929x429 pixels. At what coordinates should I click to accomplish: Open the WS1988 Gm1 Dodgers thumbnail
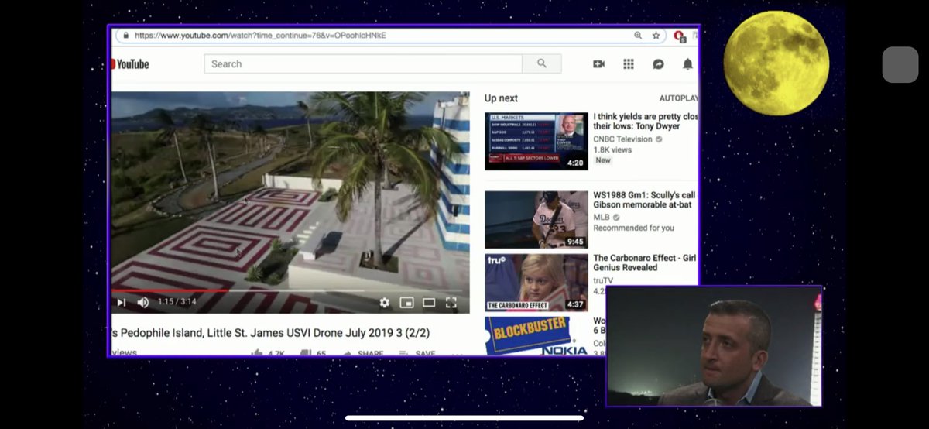coord(536,220)
